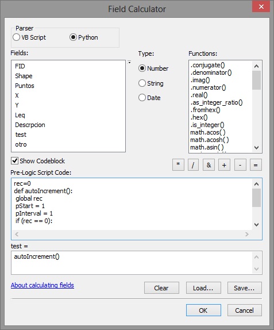Screen dimensions: 274x330
Task: Clear the calculator expression
Action: [x=161, y=287]
